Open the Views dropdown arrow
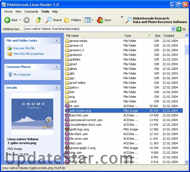Image resolution: width=190 pixels, height=172 pixels. click(x=93, y=20)
